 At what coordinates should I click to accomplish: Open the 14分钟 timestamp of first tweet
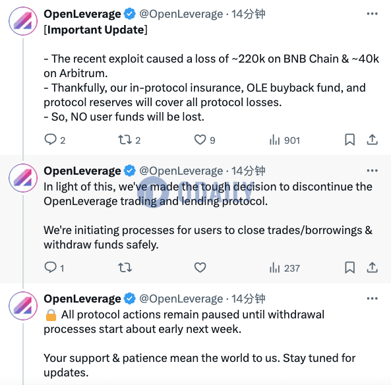(x=248, y=14)
